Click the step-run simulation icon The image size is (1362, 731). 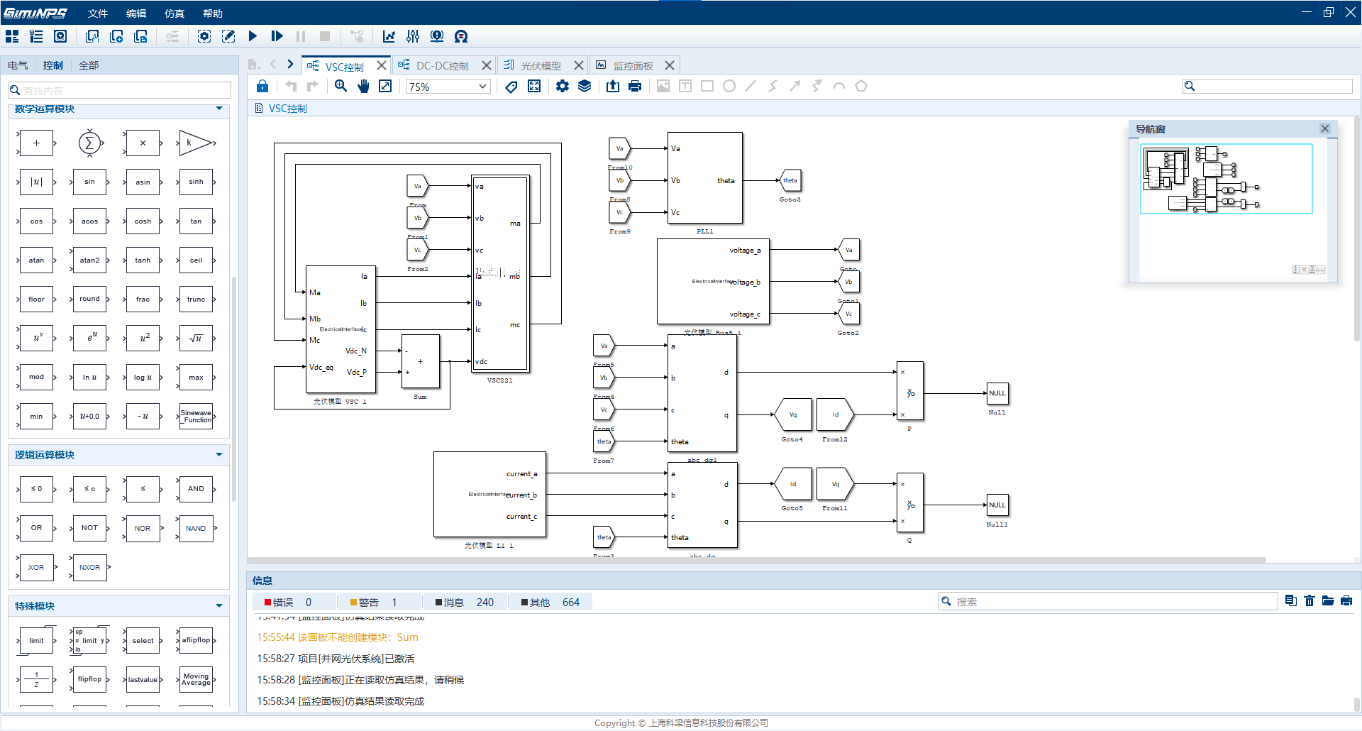(x=277, y=36)
